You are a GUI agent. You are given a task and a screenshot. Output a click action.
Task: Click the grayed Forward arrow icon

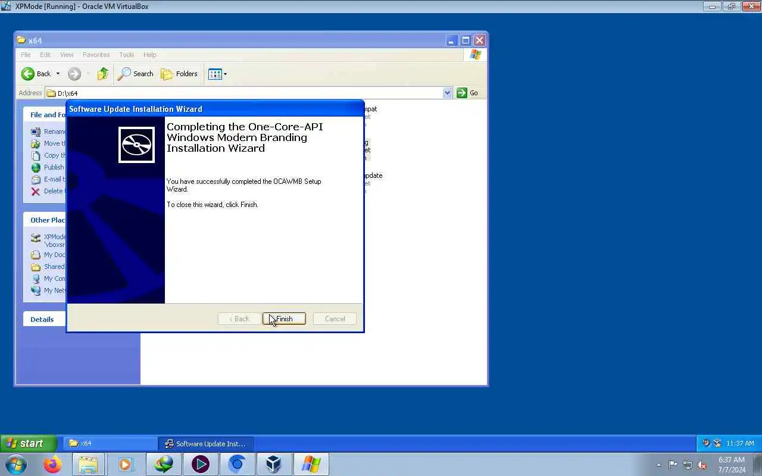click(x=74, y=74)
